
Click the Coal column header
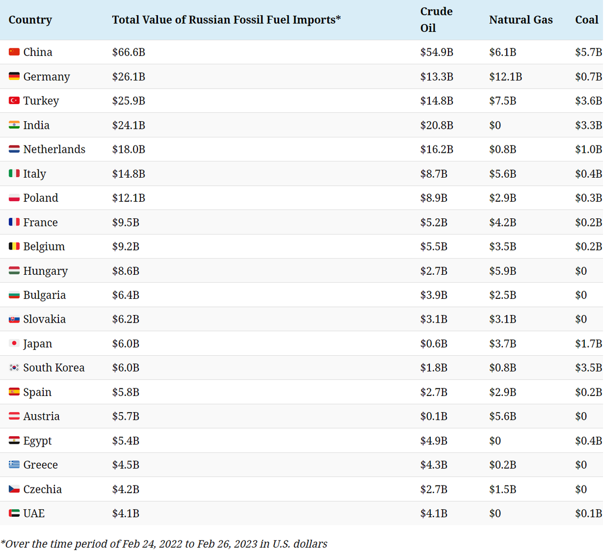pos(587,20)
